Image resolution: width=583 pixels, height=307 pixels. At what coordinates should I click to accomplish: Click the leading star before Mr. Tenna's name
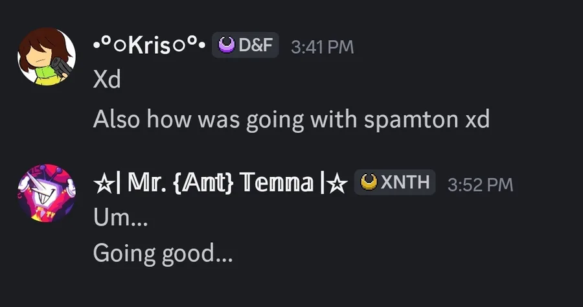(104, 183)
